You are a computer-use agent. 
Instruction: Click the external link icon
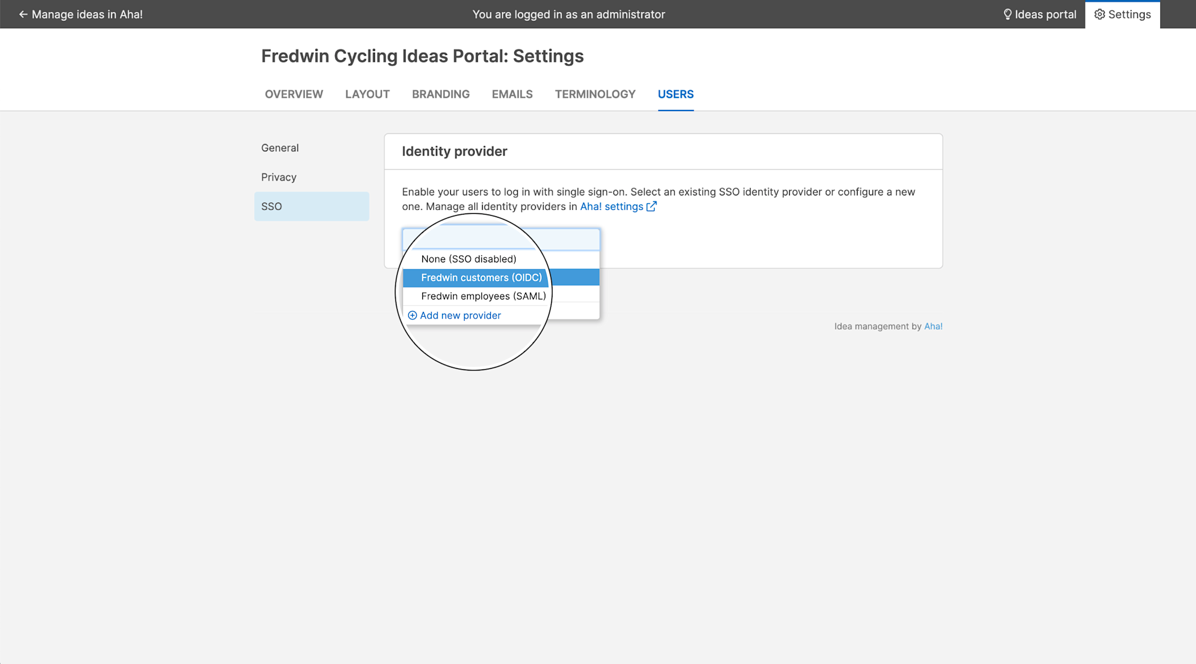coord(651,207)
